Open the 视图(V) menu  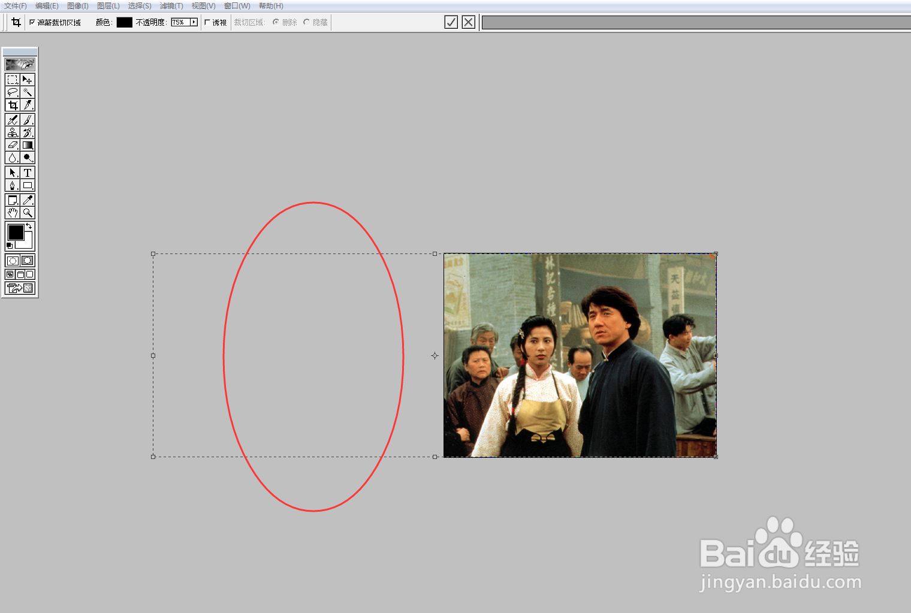coord(203,6)
